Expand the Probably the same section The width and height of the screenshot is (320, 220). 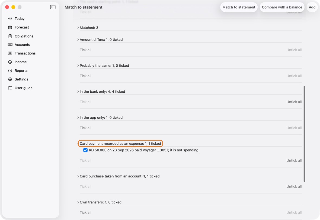click(x=78, y=66)
